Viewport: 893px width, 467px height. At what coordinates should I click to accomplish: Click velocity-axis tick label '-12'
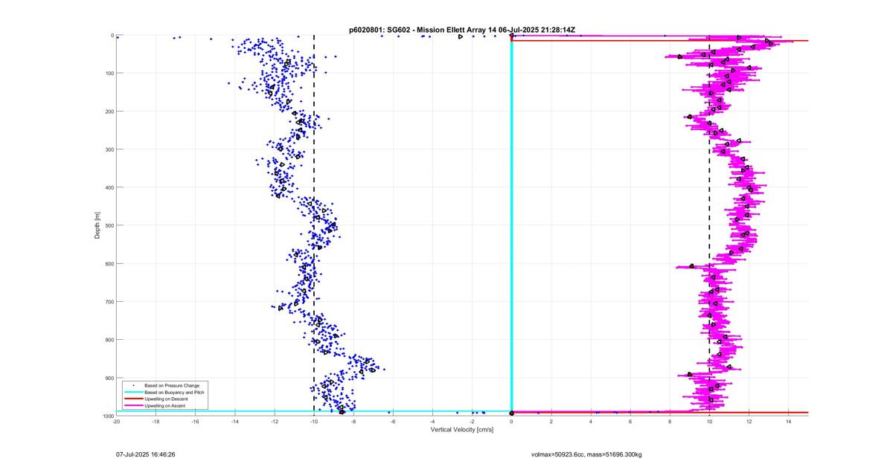(275, 422)
